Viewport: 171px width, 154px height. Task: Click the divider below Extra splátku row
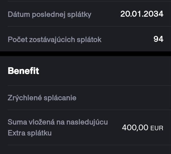point(85,145)
